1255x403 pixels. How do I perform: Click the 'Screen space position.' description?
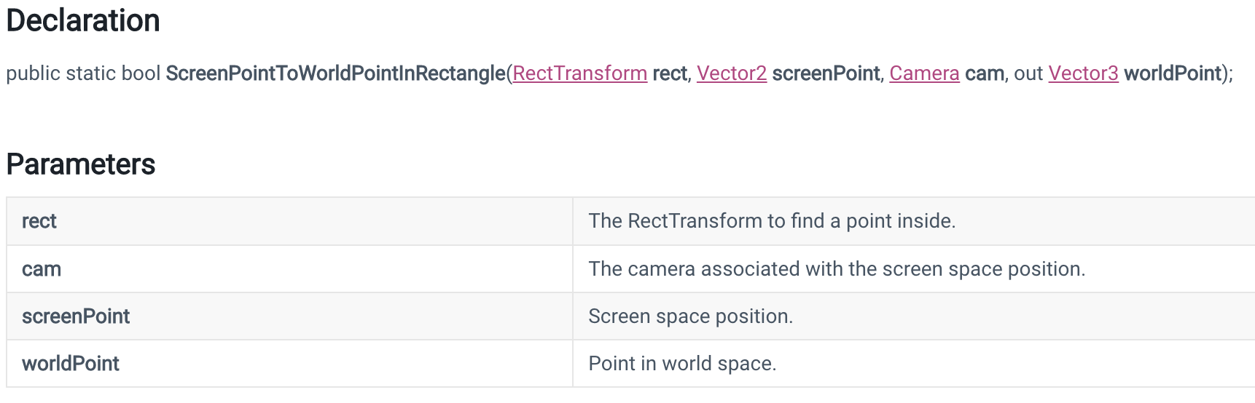coord(690,316)
